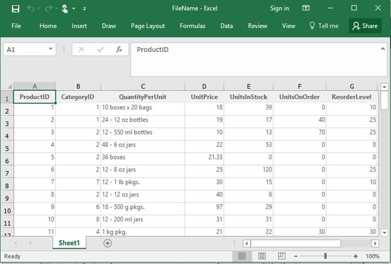Select UnitPrice cell with value 97

[204, 209]
